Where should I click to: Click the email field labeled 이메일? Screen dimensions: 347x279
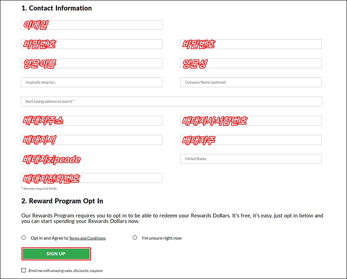pyautogui.click(x=91, y=25)
